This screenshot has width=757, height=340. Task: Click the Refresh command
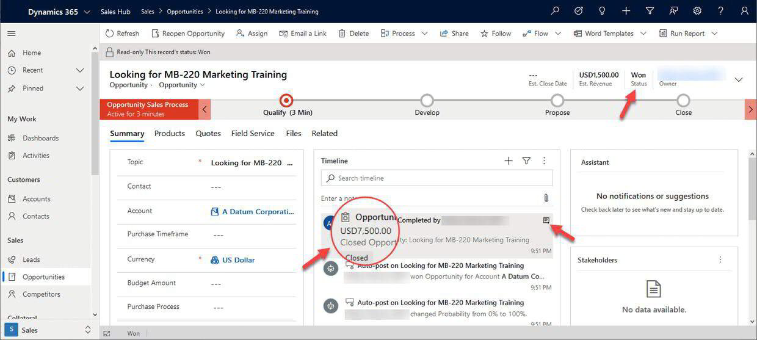click(122, 34)
